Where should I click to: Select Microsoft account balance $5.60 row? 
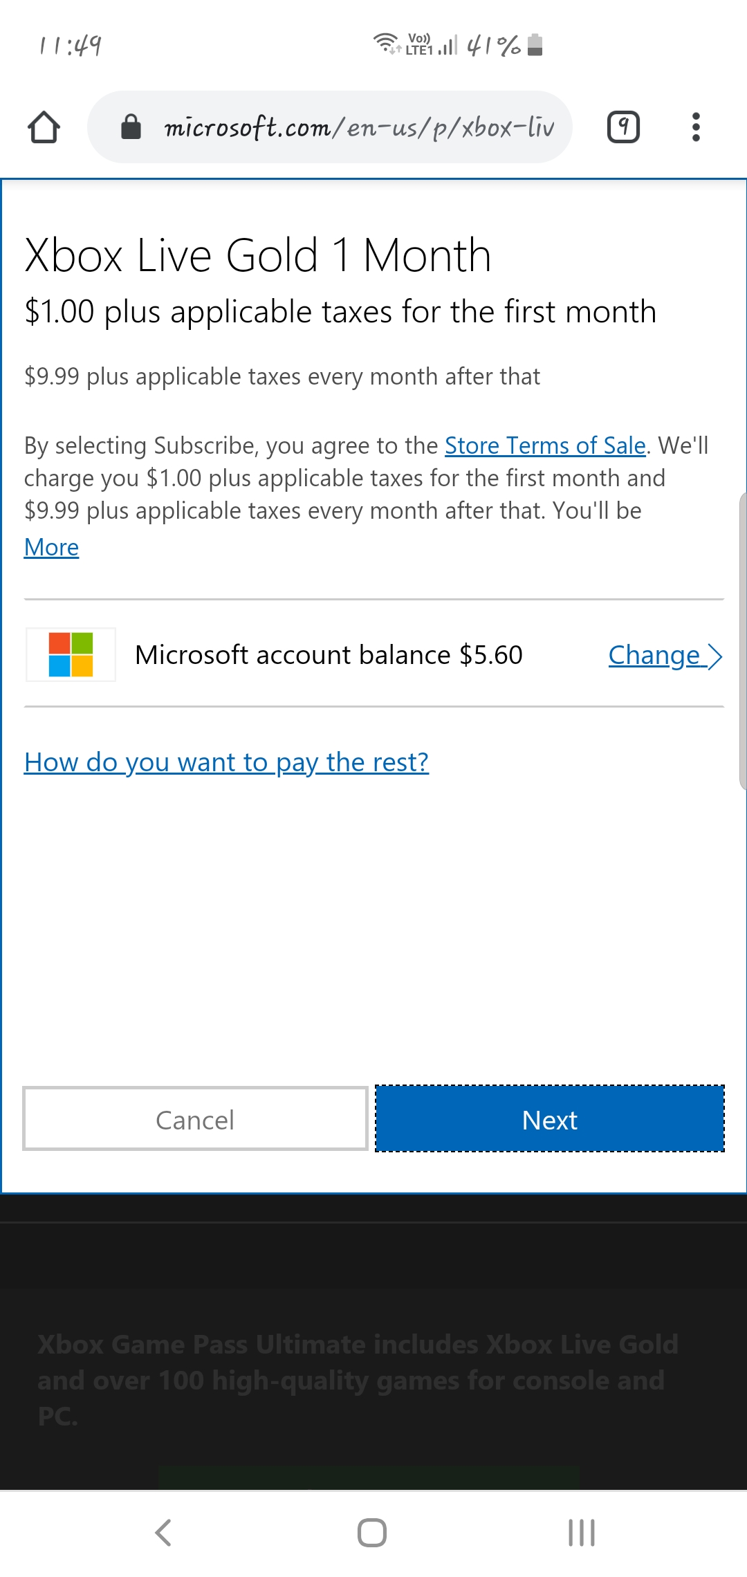coord(374,654)
